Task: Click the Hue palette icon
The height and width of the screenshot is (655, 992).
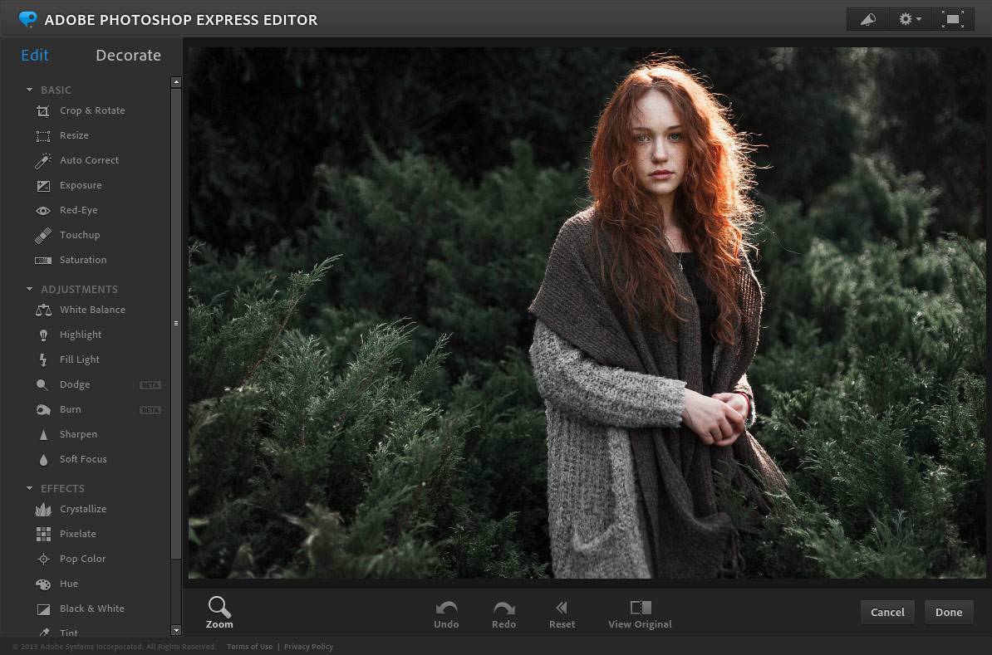Action: [x=43, y=584]
